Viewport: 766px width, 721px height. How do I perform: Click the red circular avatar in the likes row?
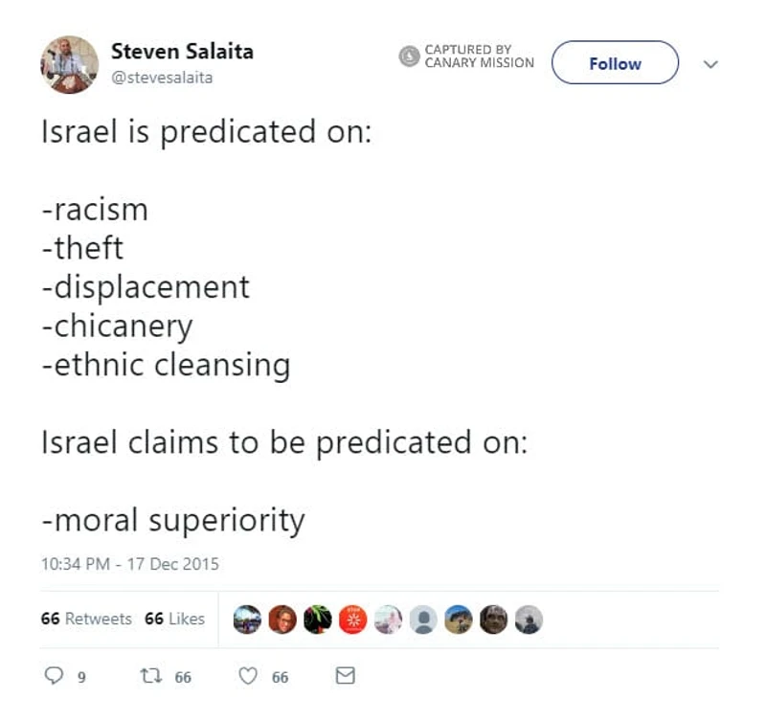click(x=353, y=620)
